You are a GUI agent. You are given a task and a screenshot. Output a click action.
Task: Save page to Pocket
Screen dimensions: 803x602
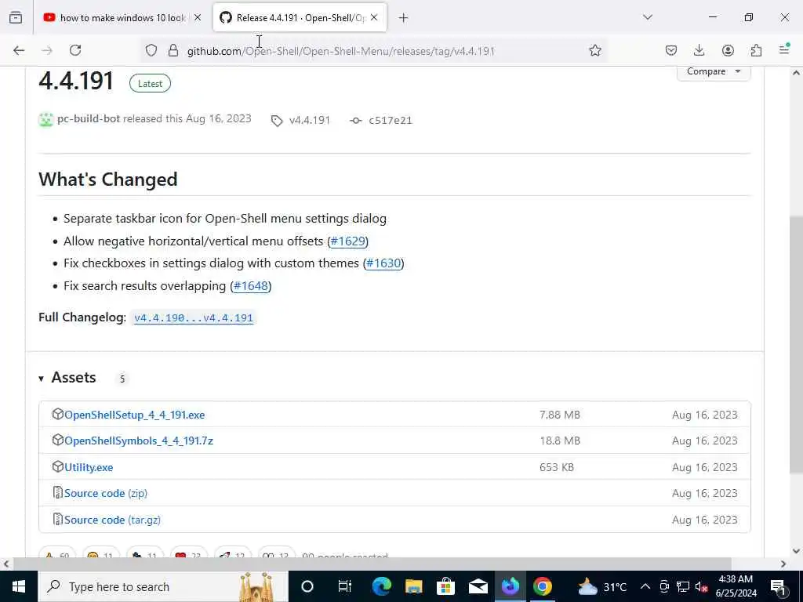pyautogui.click(x=671, y=50)
